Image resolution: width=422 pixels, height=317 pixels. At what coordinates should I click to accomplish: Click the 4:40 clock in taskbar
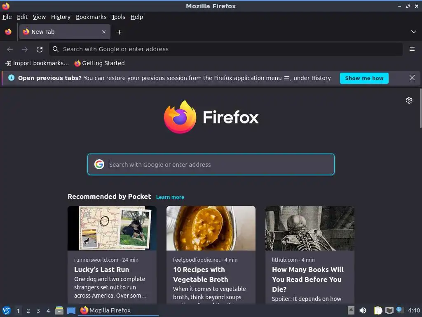click(x=414, y=310)
